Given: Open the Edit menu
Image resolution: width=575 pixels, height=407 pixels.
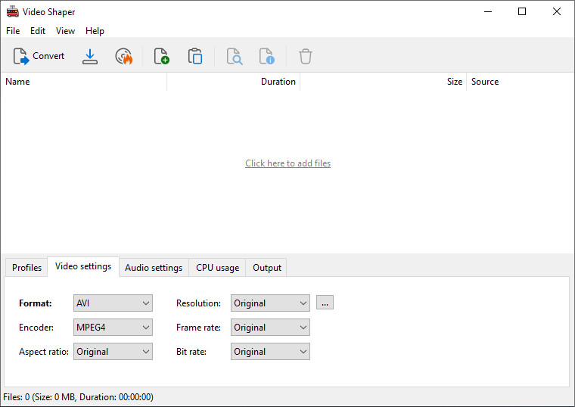Looking at the screenshot, I should coord(38,31).
